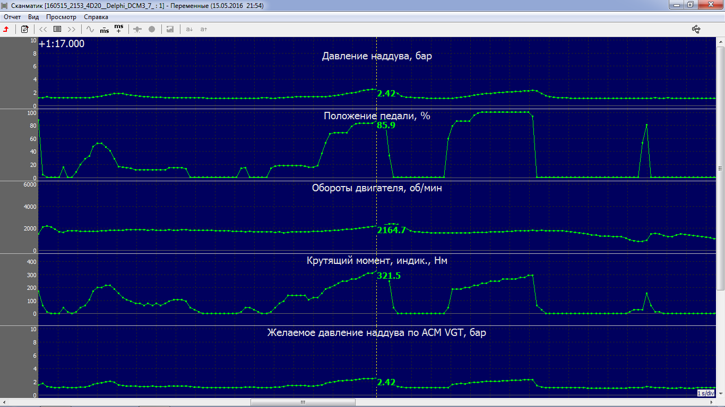Click the 'Крутящий момент, индик., Нм' graph title
The height and width of the screenshot is (407, 725).
pyautogui.click(x=377, y=260)
